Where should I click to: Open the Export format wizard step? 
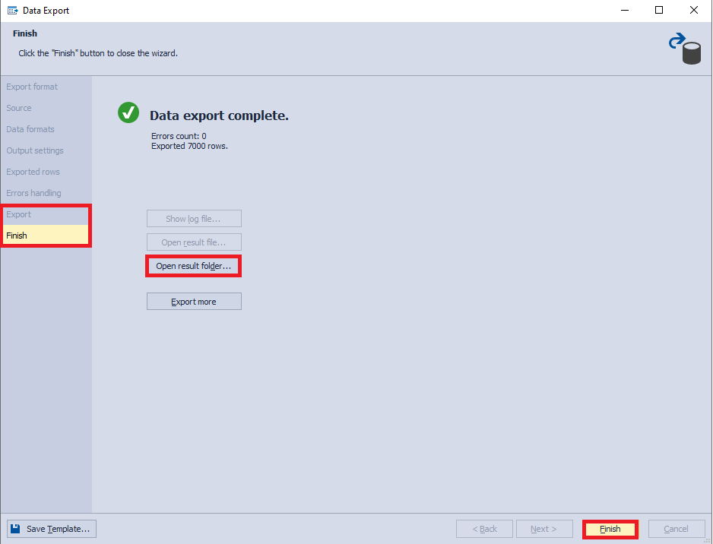pos(32,87)
